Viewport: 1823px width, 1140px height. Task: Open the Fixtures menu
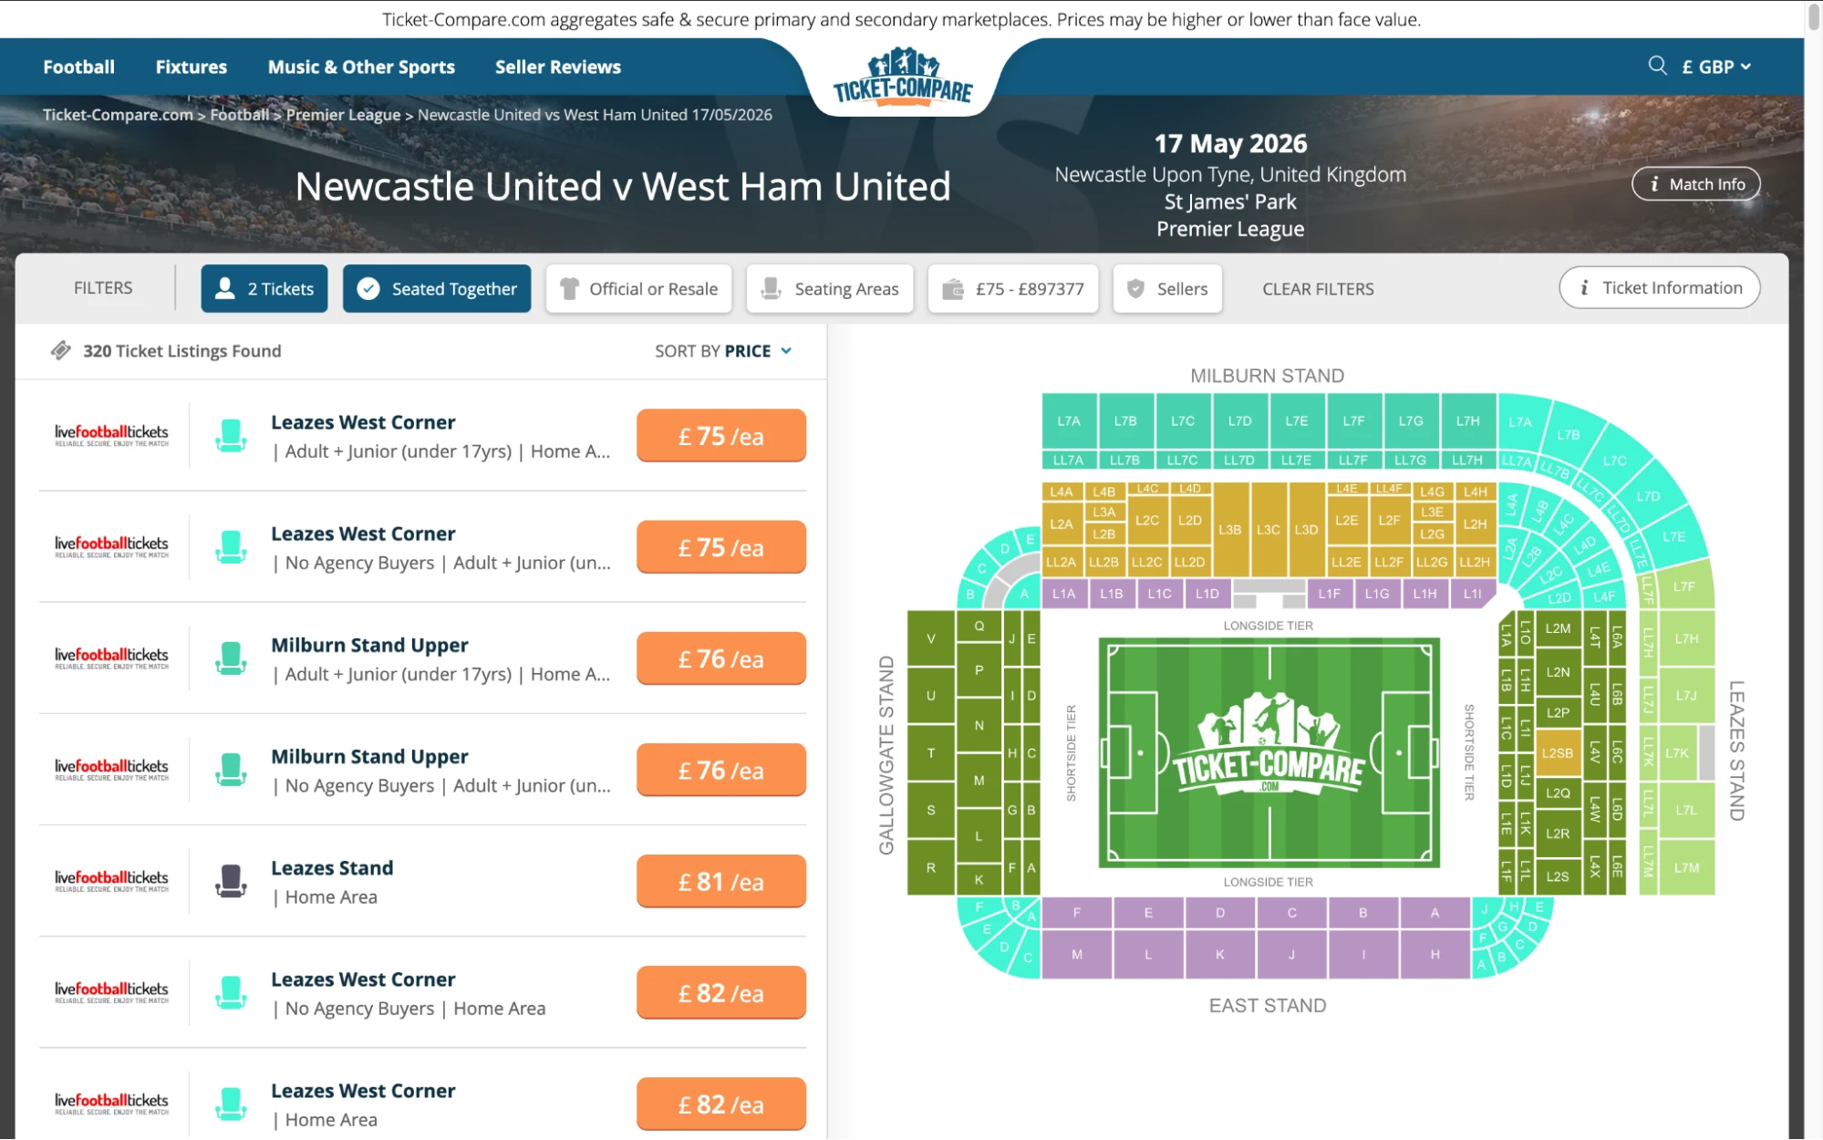(191, 66)
